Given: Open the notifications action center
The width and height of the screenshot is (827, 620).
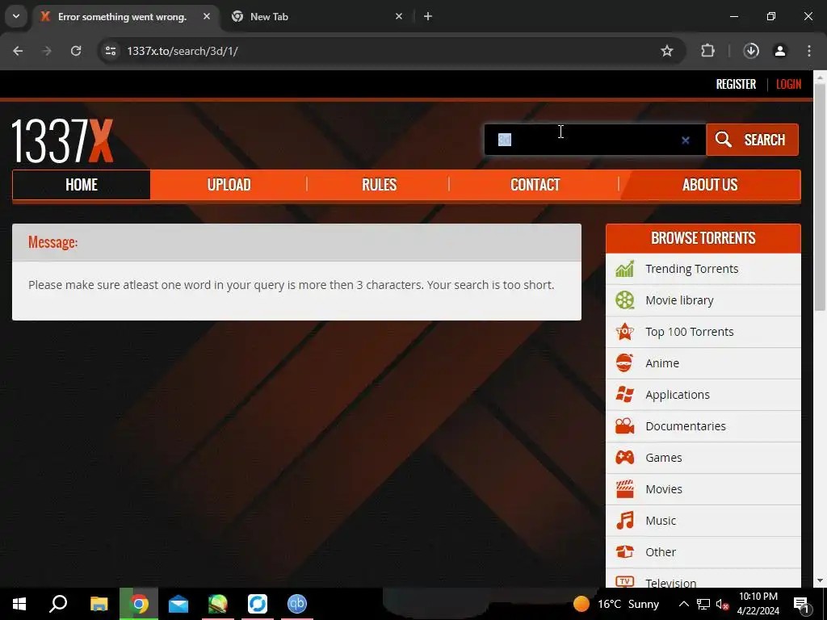Looking at the screenshot, I should click(802, 604).
